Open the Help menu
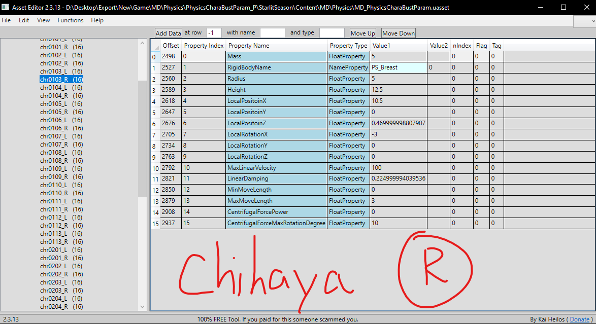 [x=97, y=20]
